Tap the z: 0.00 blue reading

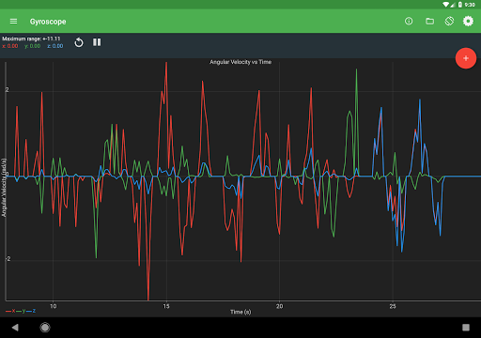[55, 46]
